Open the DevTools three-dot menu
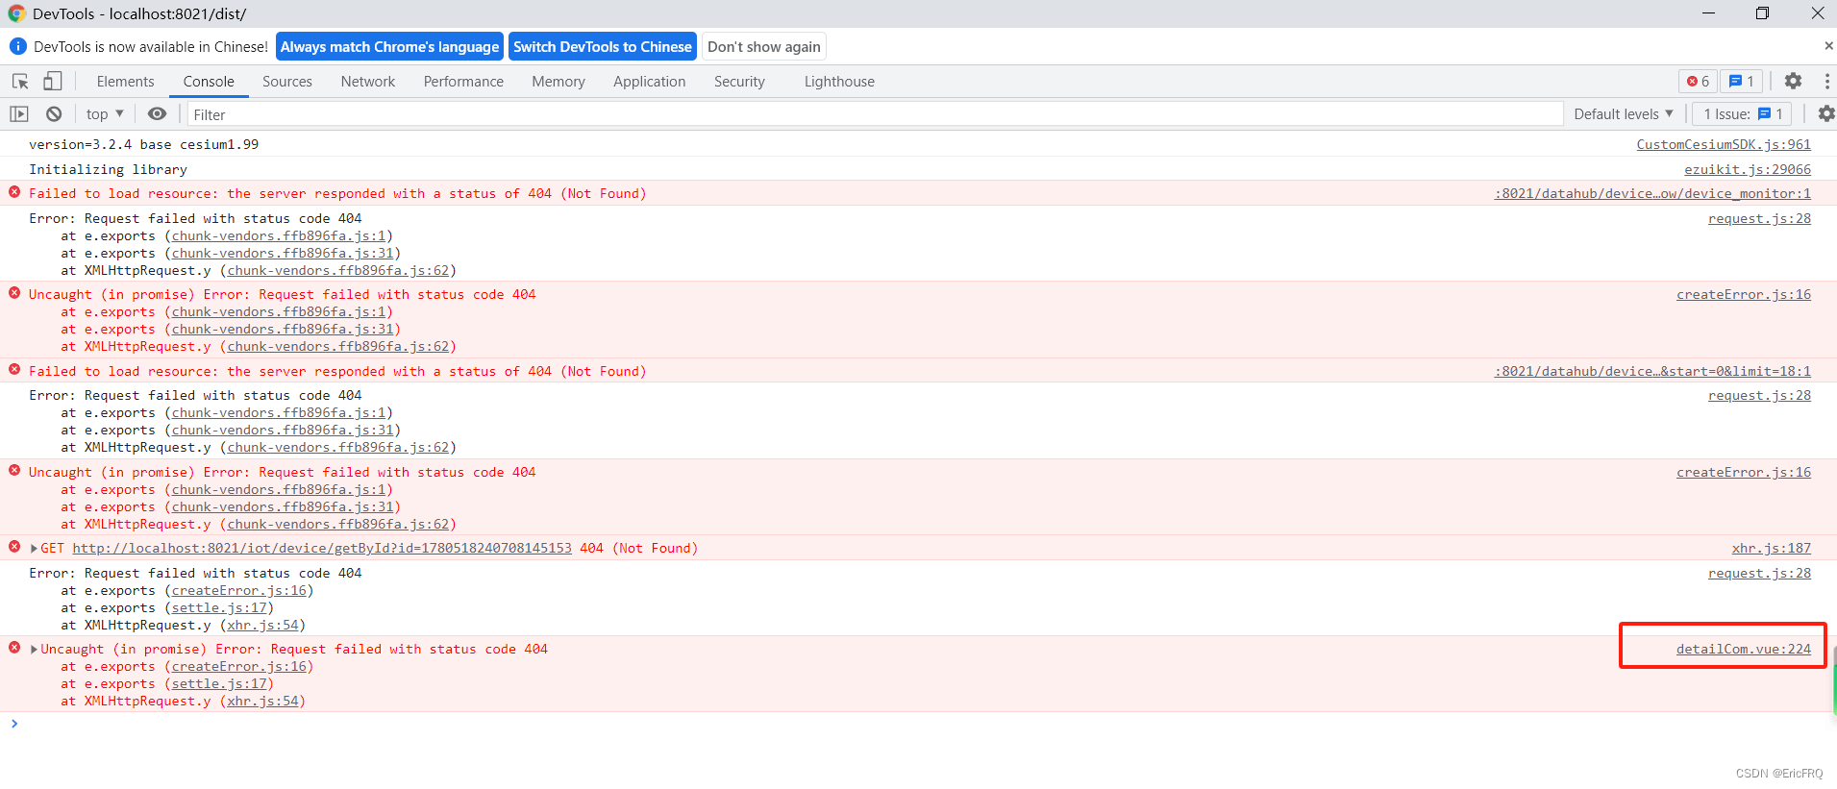1837x789 pixels. 1826,82
